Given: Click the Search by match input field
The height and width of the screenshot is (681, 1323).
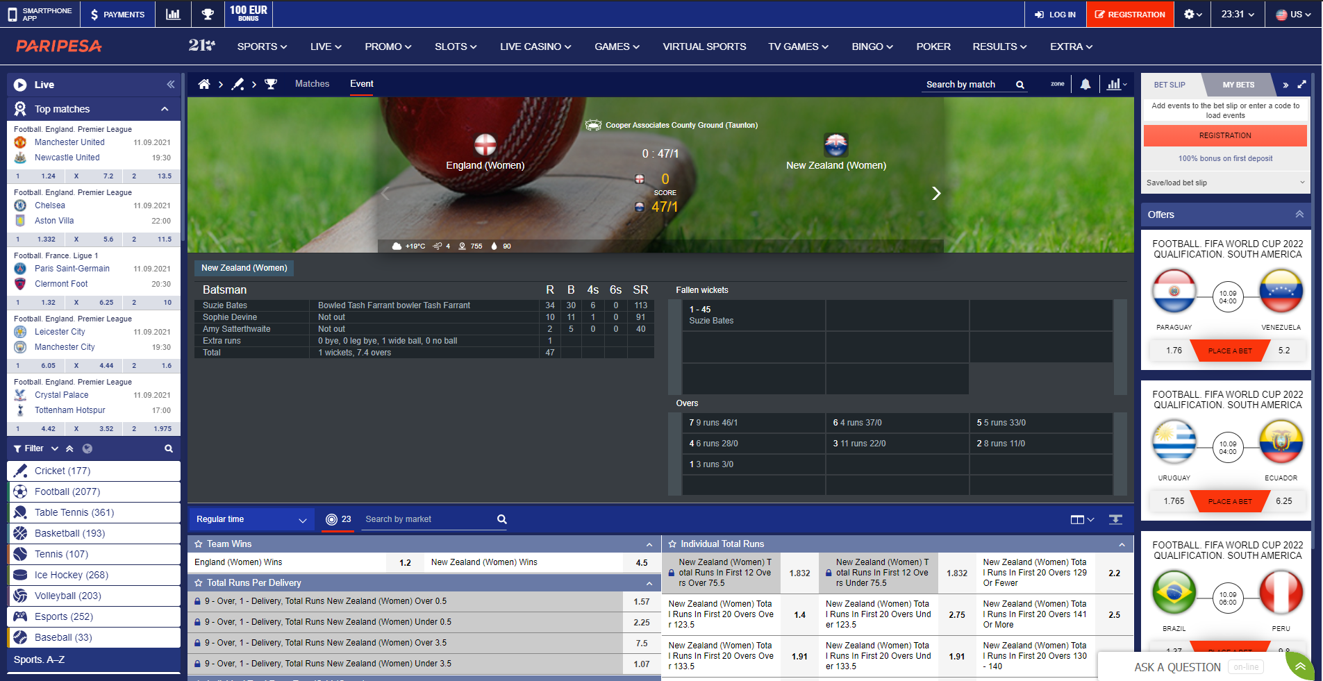Looking at the screenshot, I should click(x=967, y=85).
